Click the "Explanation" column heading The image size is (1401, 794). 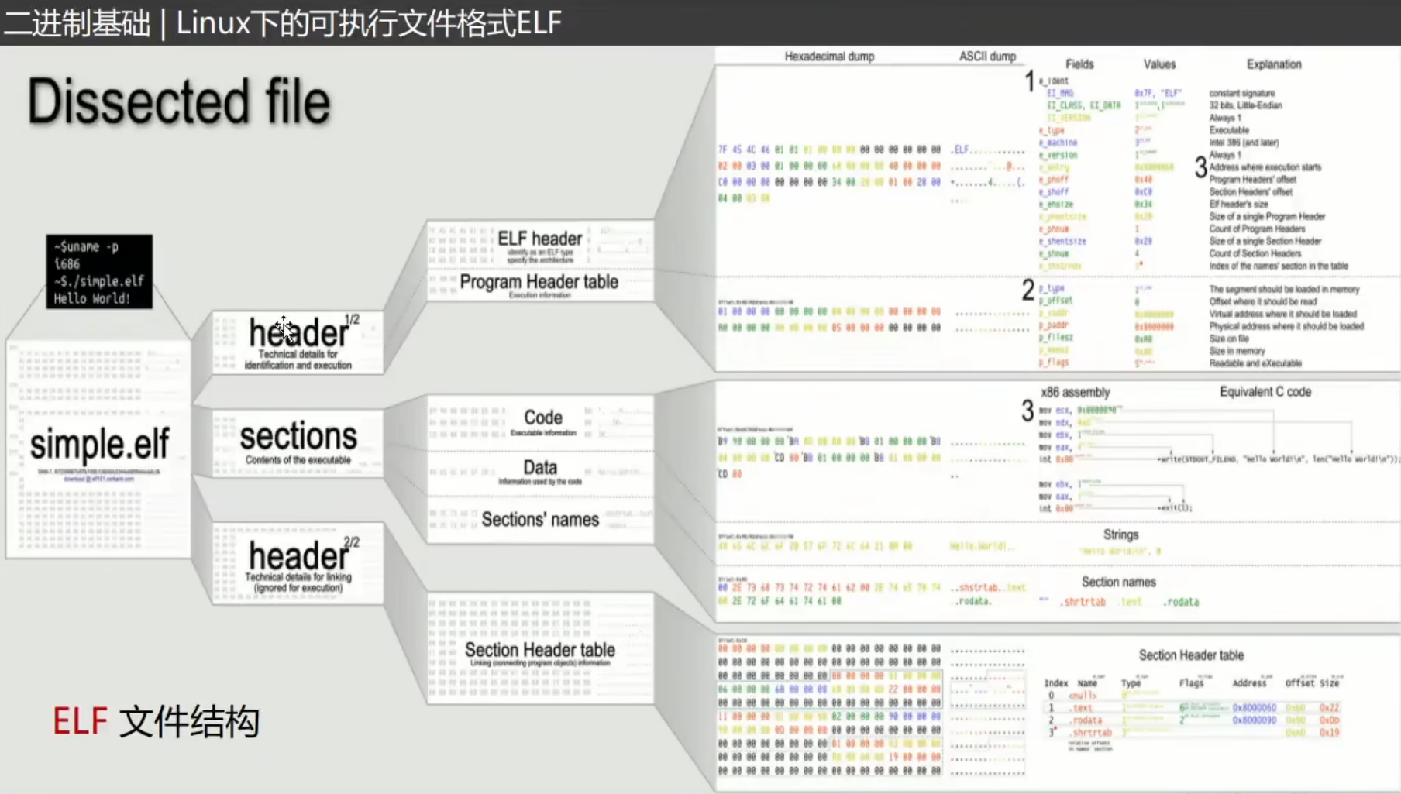pos(1274,64)
